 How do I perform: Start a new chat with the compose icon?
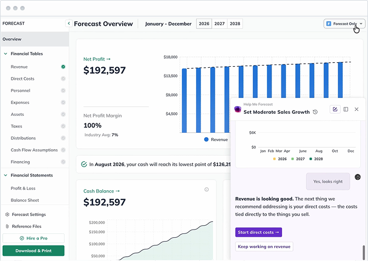[x=335, y=109]
